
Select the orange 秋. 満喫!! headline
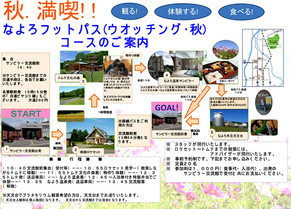point(50,11)
